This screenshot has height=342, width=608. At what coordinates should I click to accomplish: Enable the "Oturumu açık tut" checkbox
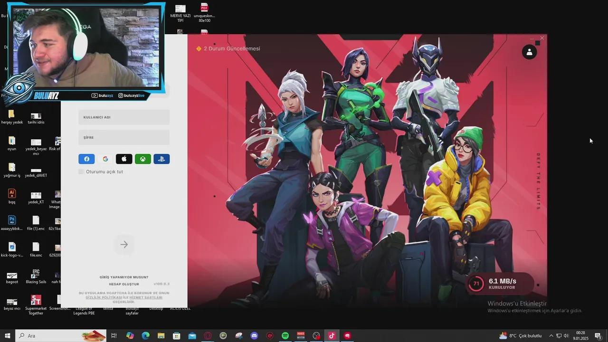coord(81,171)
